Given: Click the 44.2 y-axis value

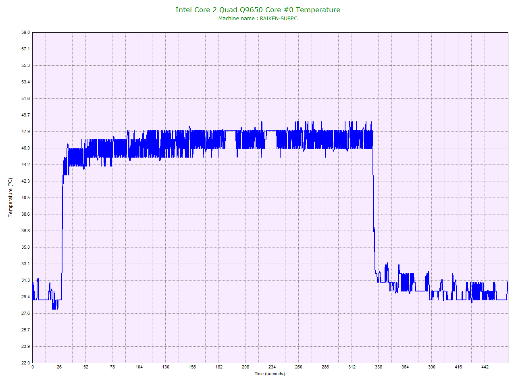Looking at the screenshot, I should coord(25,164).
